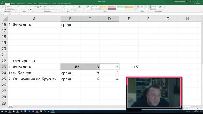Screen dimensions: 203x114
Task: Click the Select All corner triangle
Action: click(x=5, y=19)
